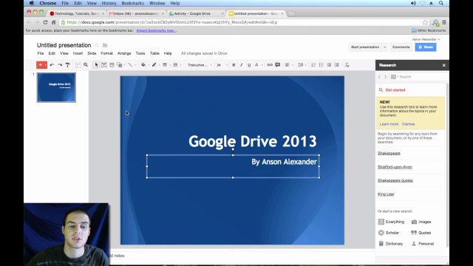The image size is (473, 266).
Task: Activate the paint format tool
Action: tap(68, 65)
